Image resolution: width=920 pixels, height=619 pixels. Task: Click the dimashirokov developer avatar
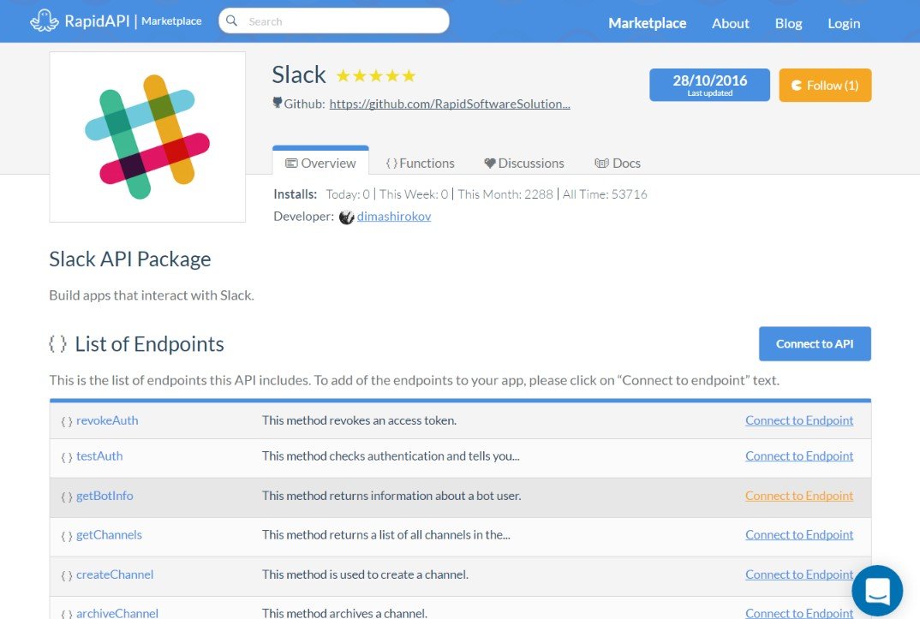(347, 217)
